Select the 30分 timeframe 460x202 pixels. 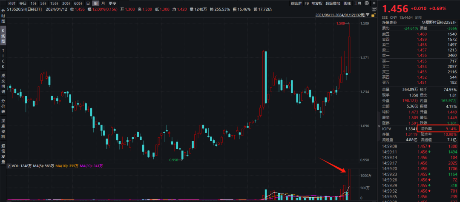[66, 3]
